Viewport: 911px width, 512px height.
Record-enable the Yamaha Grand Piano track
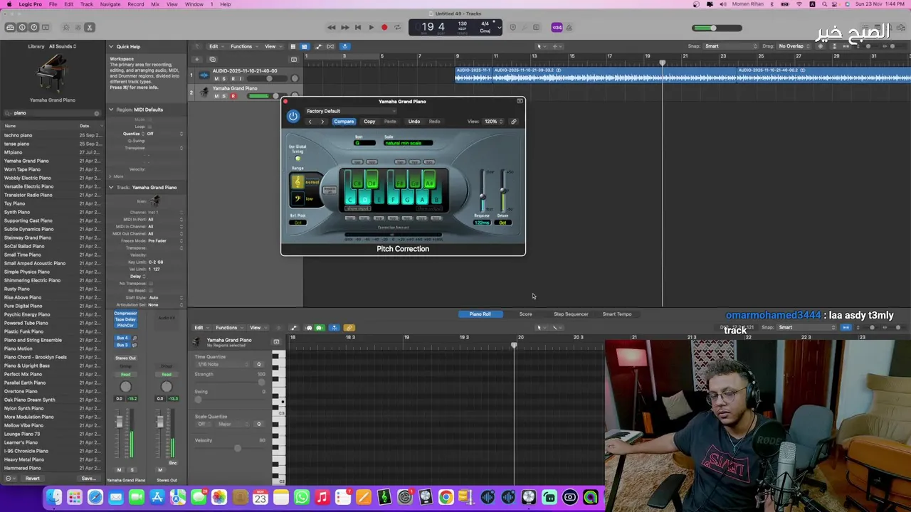pyautogui.click(x=233, y=96)
